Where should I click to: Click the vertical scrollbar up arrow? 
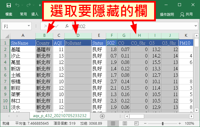(196, 36)
